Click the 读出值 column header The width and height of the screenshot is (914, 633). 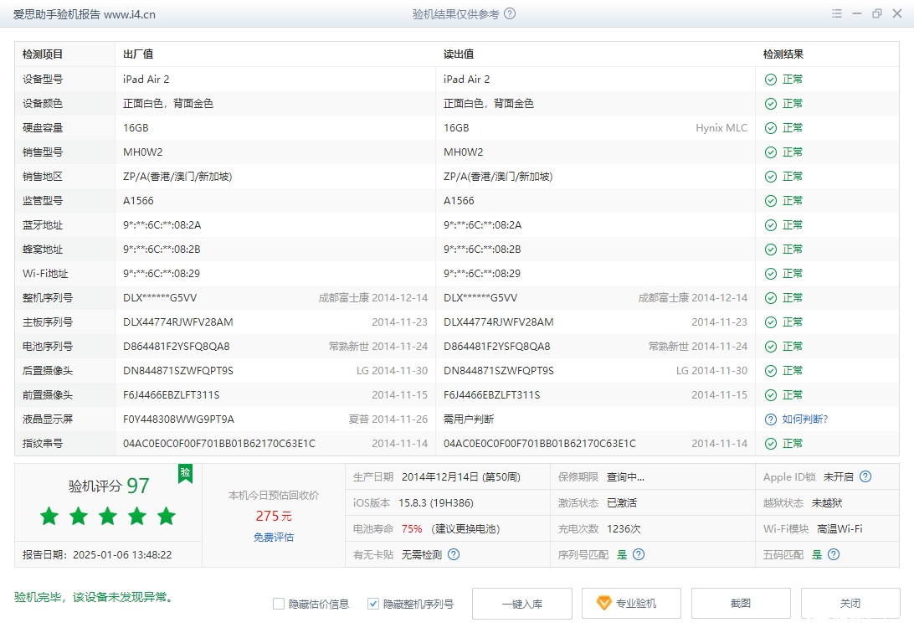pyautogui.click(x=459, y=54)
